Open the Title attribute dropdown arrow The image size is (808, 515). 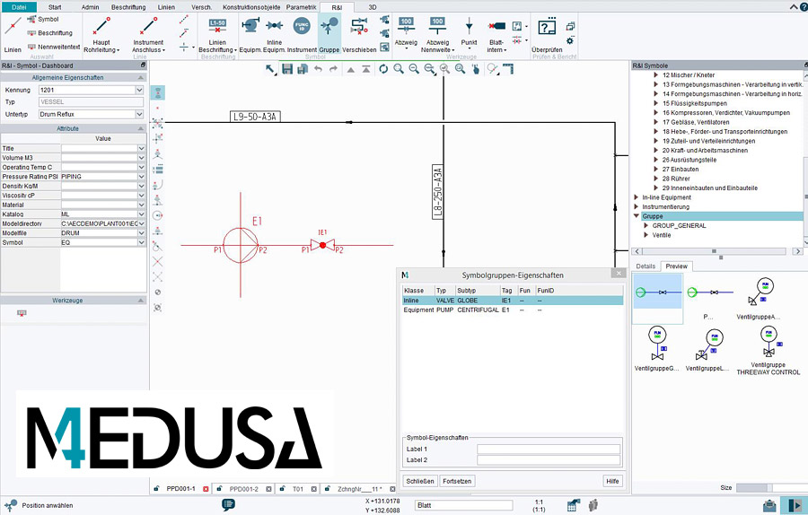pyautogui.click(x=141, y=148)
